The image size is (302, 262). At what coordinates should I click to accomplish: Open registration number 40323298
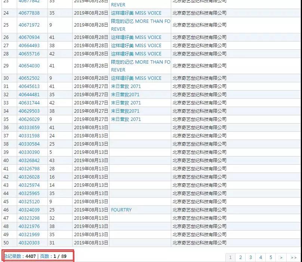coord(29,218)
